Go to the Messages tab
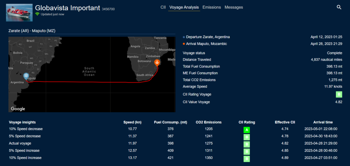The width and height of the screenshot is (350, 166). coord(234,7)
